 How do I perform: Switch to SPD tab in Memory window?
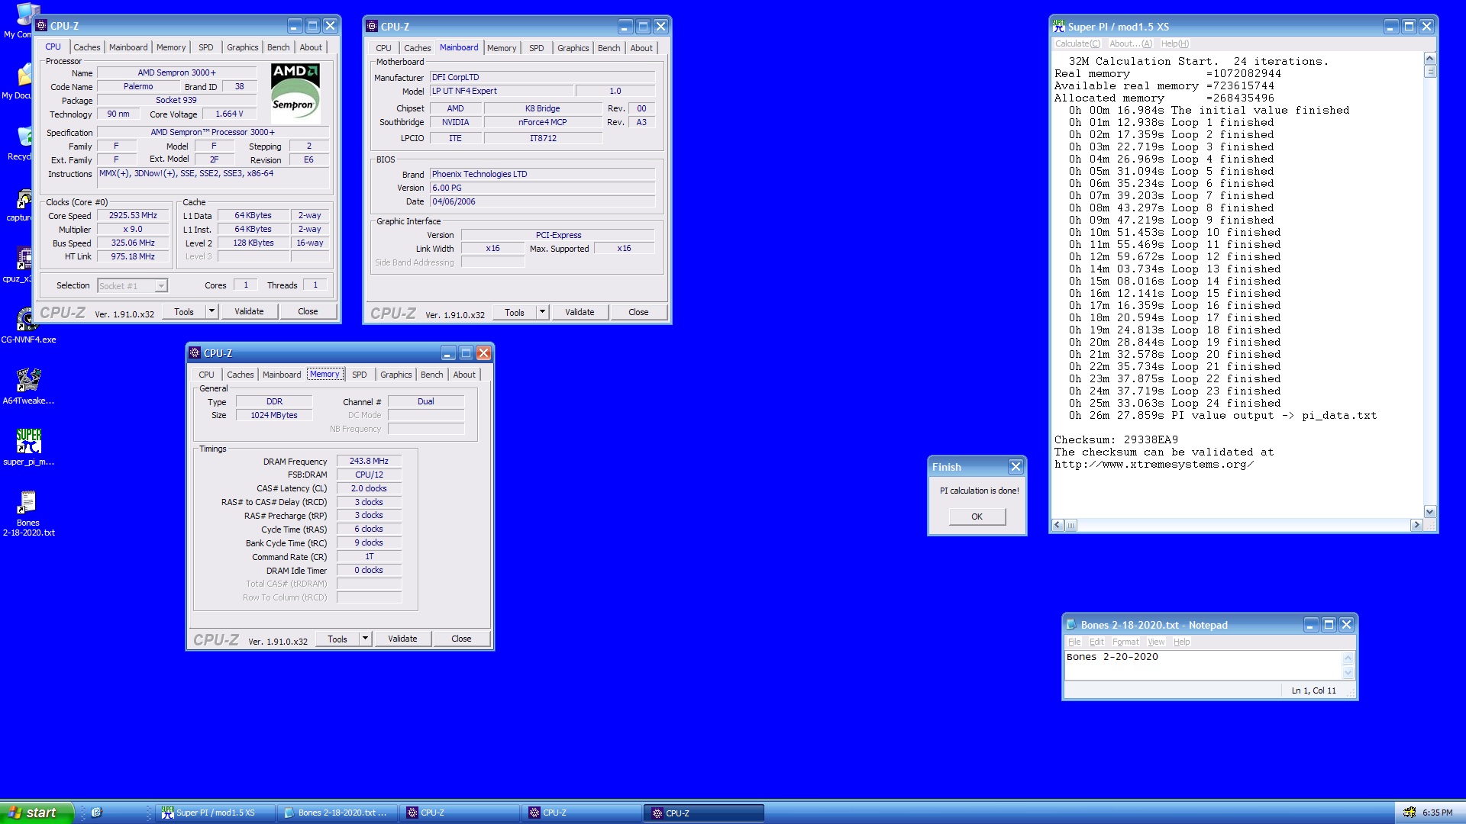(x=360, y=375)
